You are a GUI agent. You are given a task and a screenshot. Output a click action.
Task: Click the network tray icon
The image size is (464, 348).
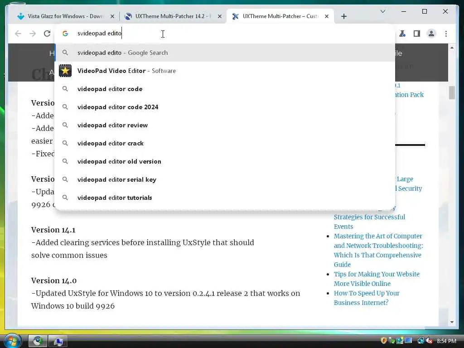(420, 341)
